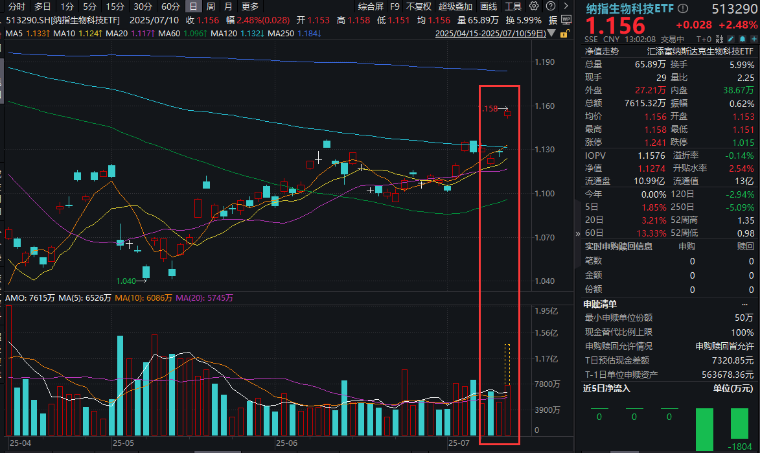This screenshot has width=760, height=453.
Task: Click the 超级叠加 overlay button
Action: pos(455,6)
